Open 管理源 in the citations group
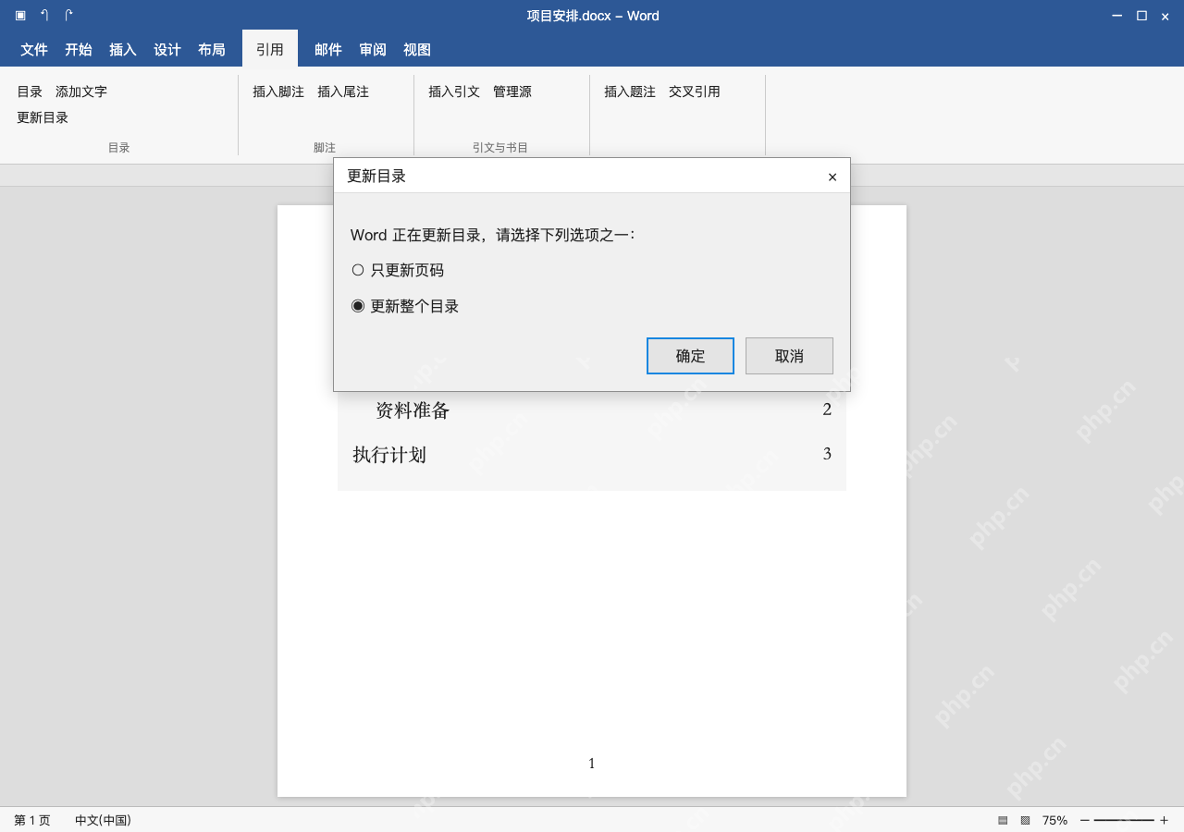Viewport: 1184px width, 832px height. pyautogui.click(x=512, y=92)
